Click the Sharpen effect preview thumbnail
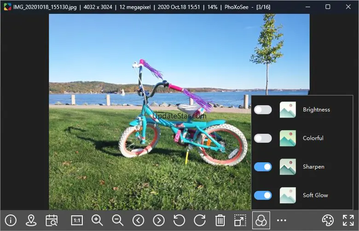359x231 pixels. click(288, 167)
